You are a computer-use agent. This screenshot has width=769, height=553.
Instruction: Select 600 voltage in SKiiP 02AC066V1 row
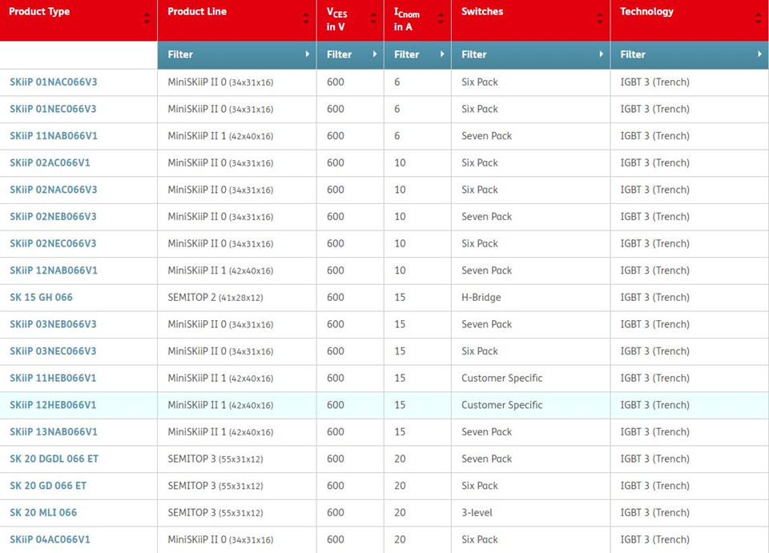click(336, 163)
